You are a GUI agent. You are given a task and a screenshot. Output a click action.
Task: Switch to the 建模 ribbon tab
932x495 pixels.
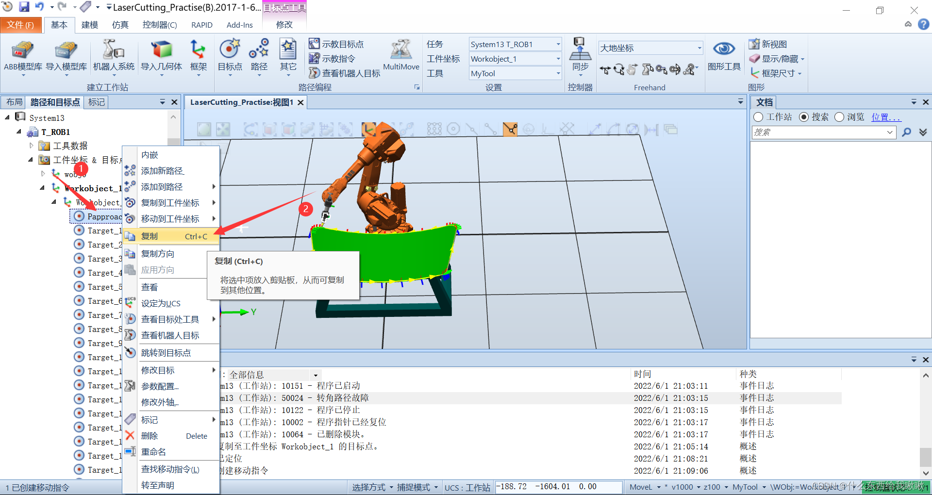point(90,25)
